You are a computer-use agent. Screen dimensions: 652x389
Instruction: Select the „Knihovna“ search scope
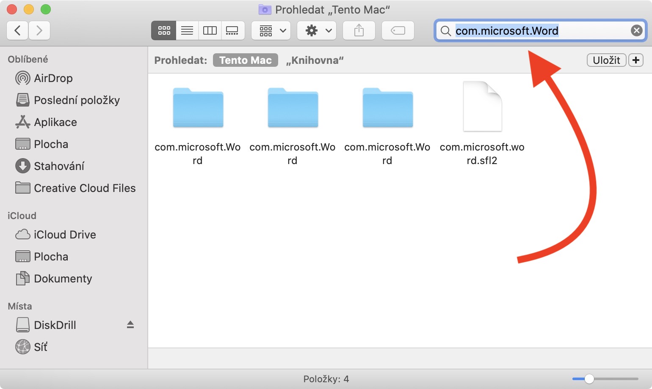pyautogui.click(x=315, y=60)
